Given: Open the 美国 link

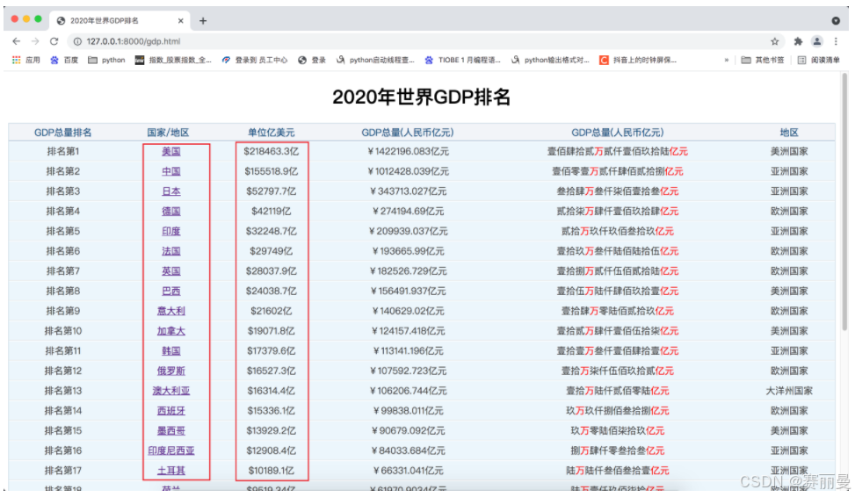Looking at the screenshot, I should point(171,152).
